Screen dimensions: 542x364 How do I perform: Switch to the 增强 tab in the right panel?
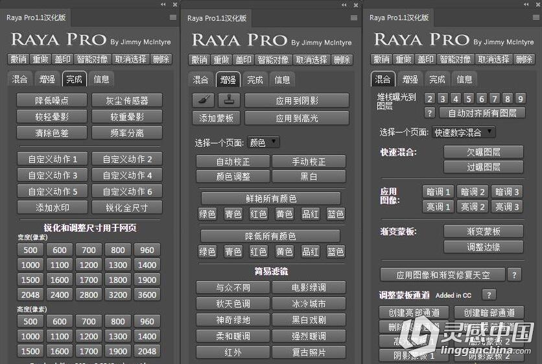tap(410, 79)
